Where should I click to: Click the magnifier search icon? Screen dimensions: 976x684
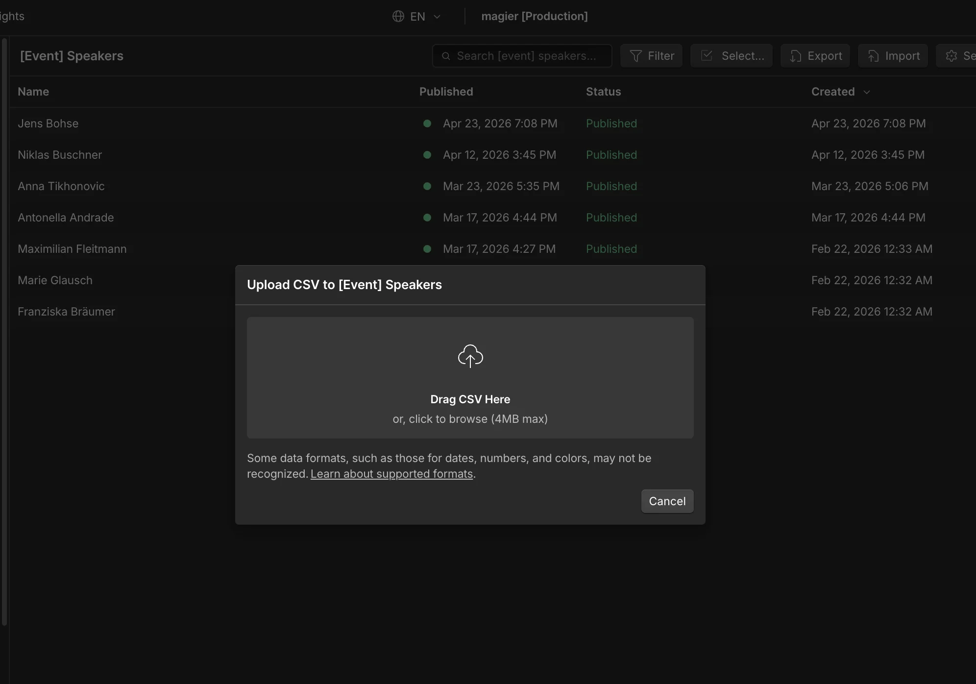pyautogui.click(x=446, y=56)
